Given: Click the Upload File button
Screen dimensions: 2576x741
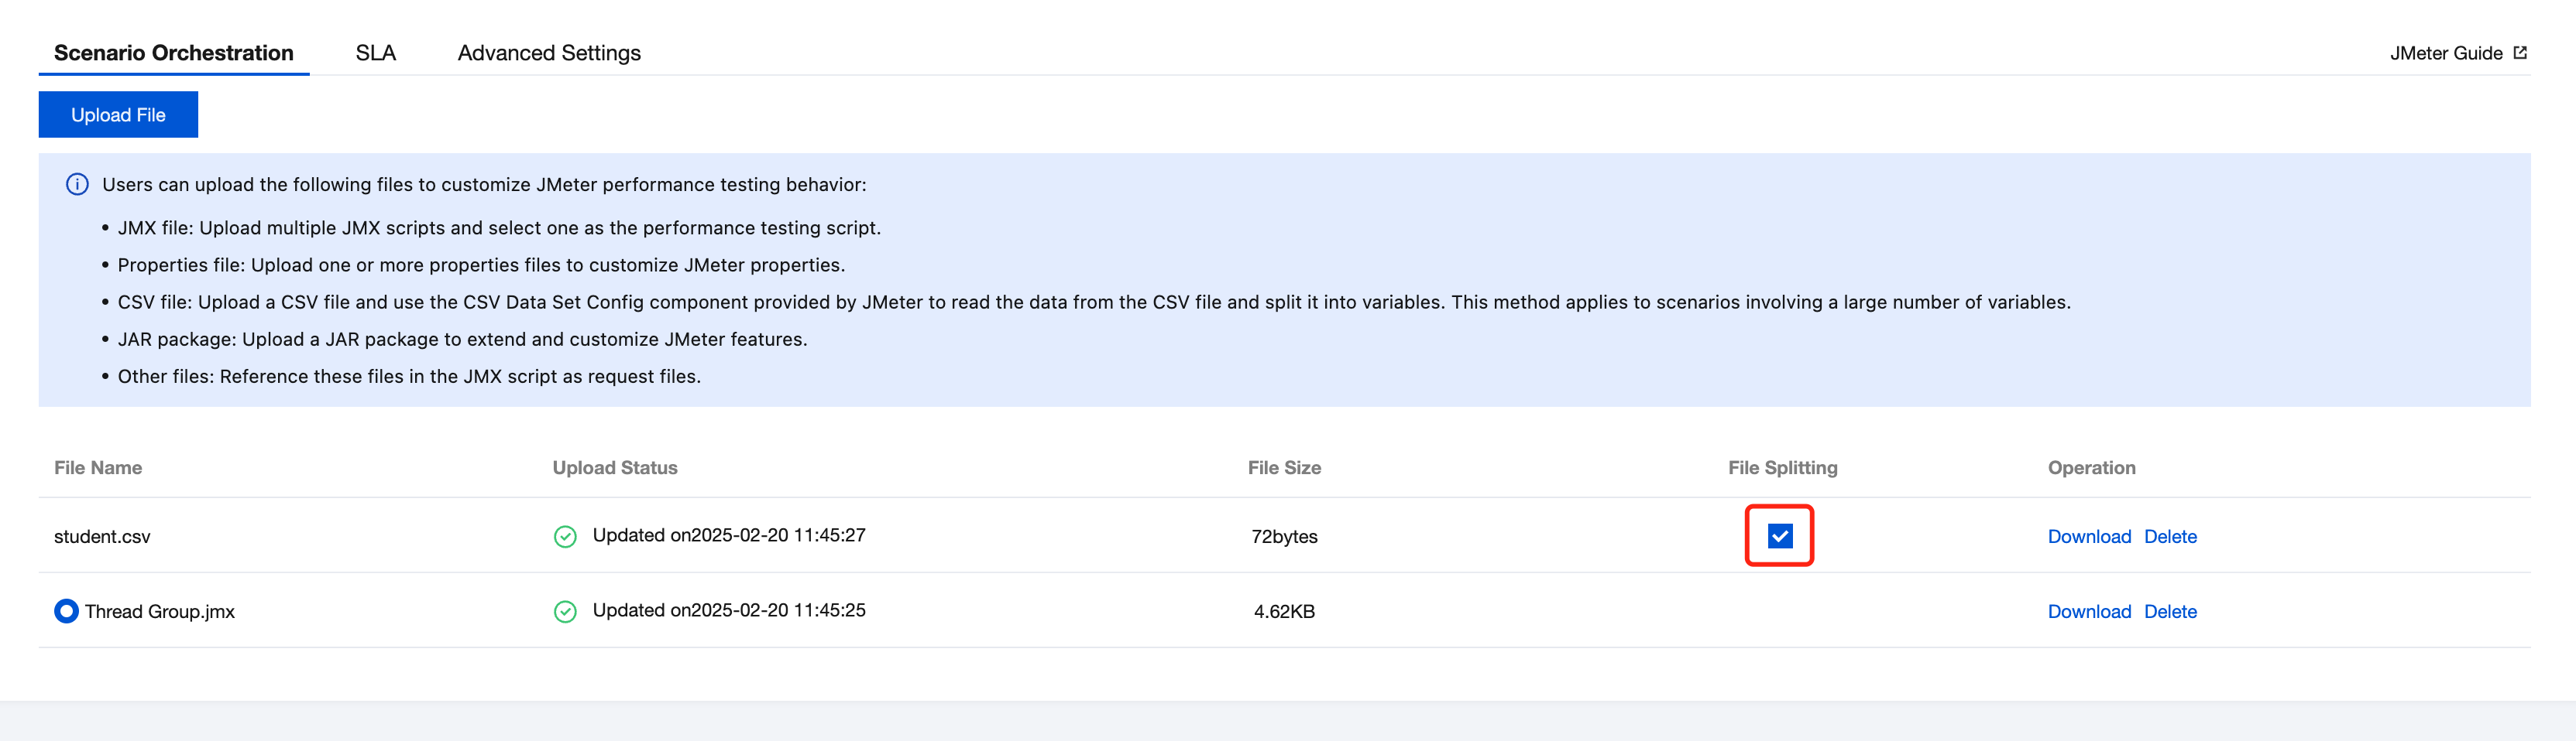Looking at the screenshot, I should pyautogui.click(x=118, y=114).
